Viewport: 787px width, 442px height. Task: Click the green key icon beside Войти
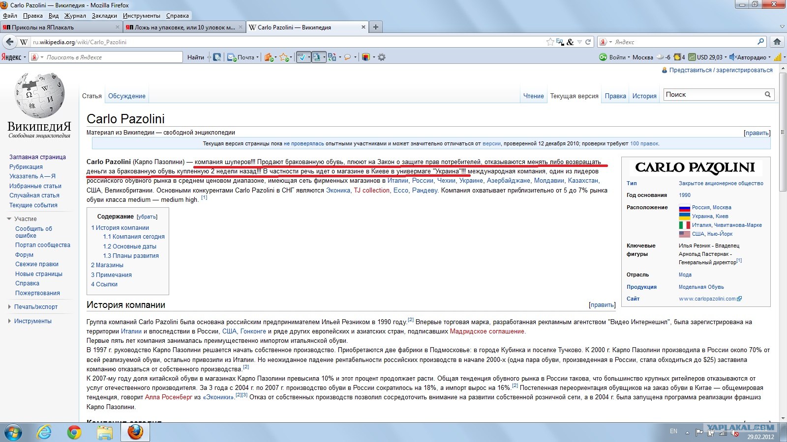[x=603, y=57]
